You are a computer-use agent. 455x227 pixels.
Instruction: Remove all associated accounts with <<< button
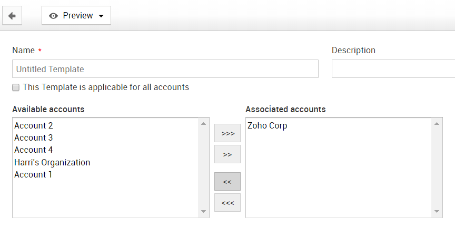click(x=227, y=202)
